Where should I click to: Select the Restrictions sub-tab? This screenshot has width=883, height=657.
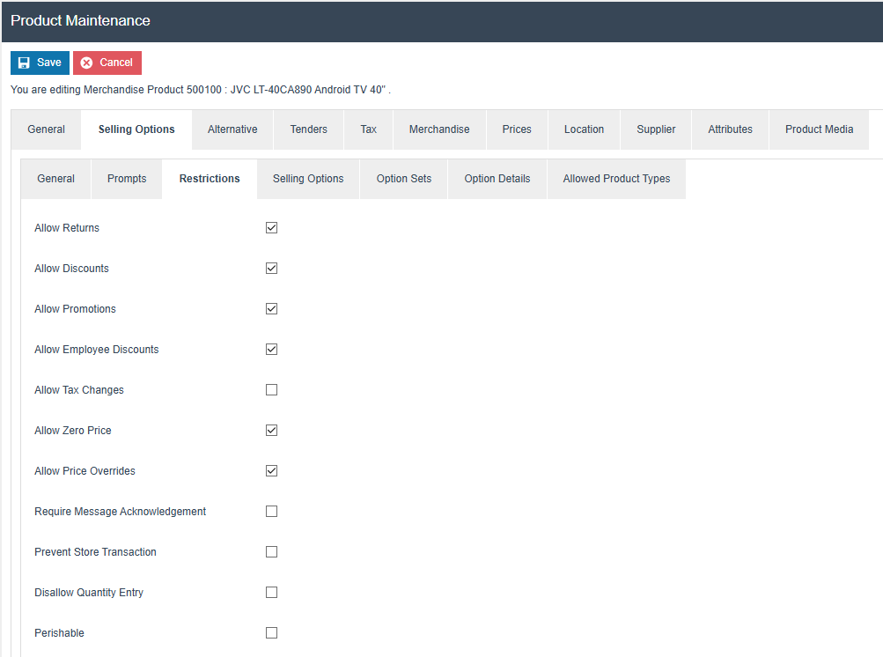pyautogui.click(x=210, y=179)
